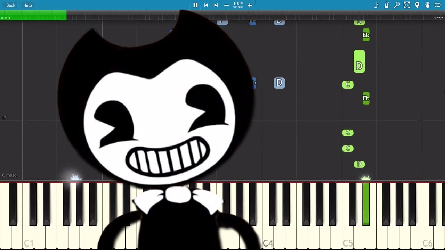This screenshot has height=250, width=445.
Task: Click the green song progress bar
Action: pos(33,15)
